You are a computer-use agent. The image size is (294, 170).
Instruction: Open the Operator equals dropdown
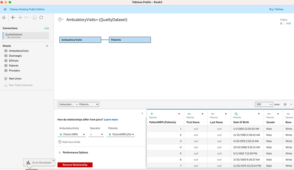(96, 134)
